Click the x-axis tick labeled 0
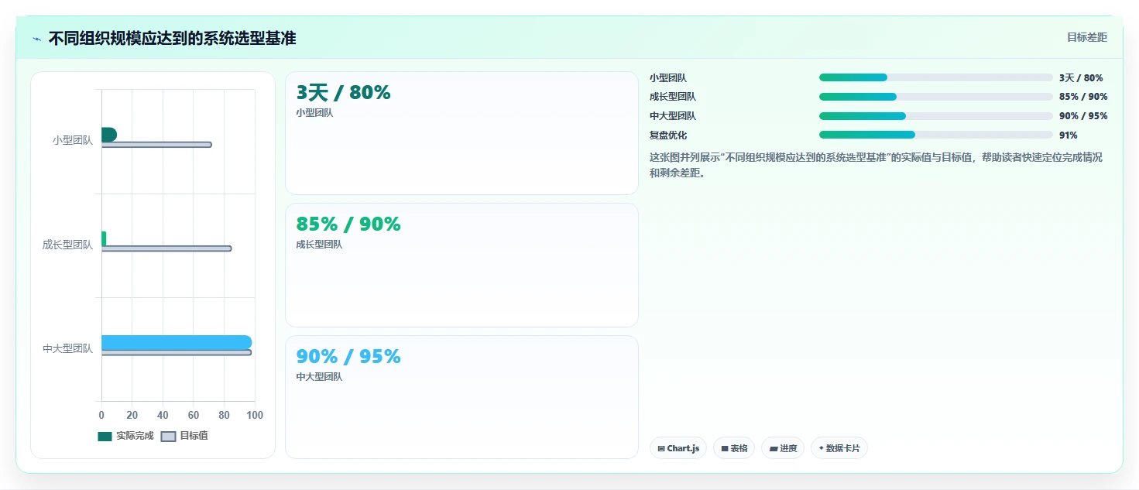This screenshot has height=490, width=1139. click(x=101, y=415)
